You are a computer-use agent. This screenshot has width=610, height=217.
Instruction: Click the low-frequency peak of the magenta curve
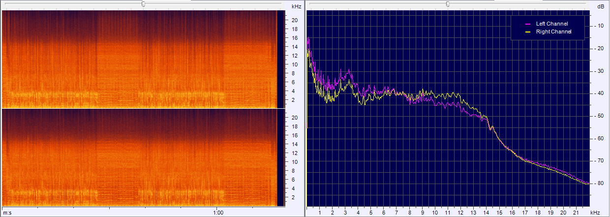click(308, 38)
